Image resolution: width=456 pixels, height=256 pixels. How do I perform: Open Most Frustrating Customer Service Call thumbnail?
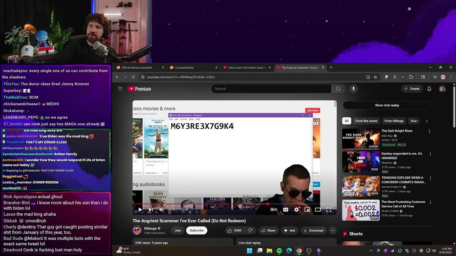[x=361, y=210]
